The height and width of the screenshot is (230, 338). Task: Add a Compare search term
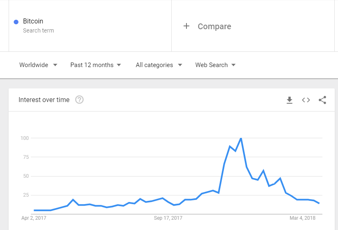[x=253, y=26]
